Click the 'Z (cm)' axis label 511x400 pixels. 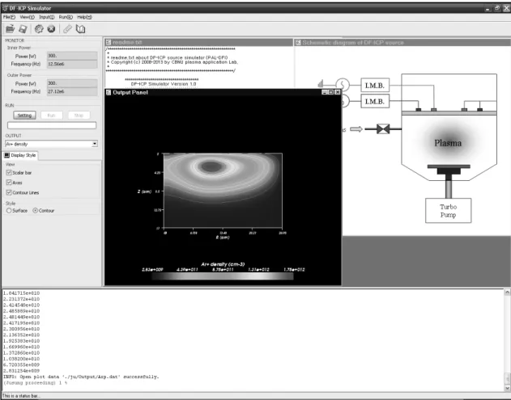144,192
